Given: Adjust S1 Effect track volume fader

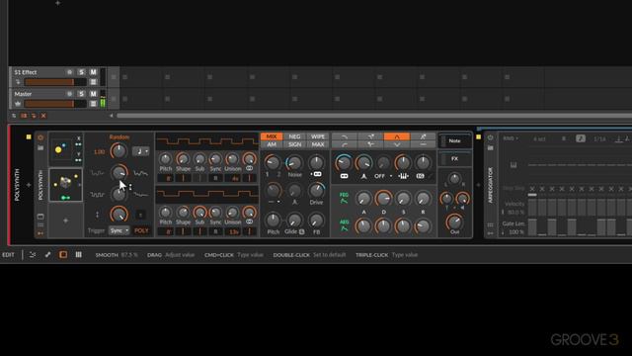Looking at the screenshot, I should 55,82.
